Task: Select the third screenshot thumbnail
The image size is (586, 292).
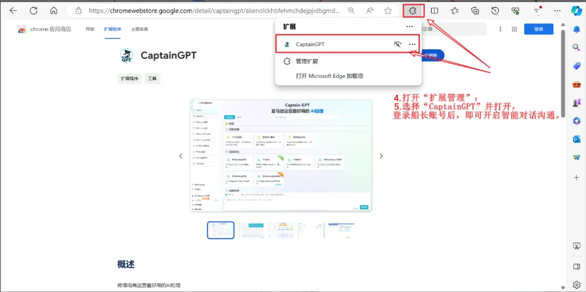Action: [282, 230]
